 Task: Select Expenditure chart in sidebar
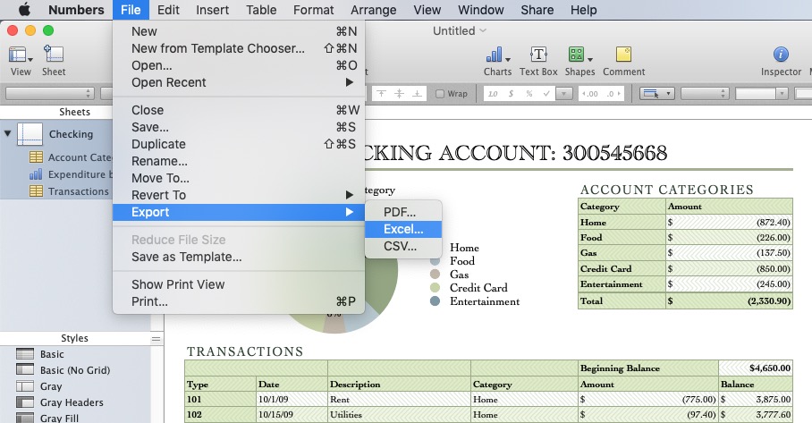pos(71,174)
